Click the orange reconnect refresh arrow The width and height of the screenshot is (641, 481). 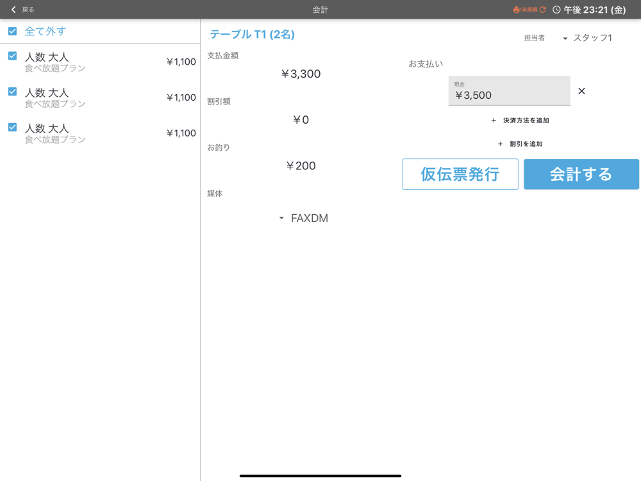(x=543, y=10)
